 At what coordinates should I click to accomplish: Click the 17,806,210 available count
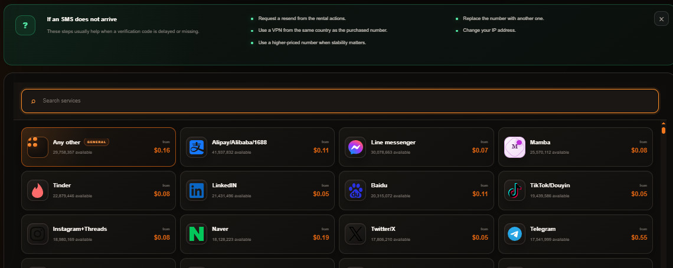[x=390, y=239]
